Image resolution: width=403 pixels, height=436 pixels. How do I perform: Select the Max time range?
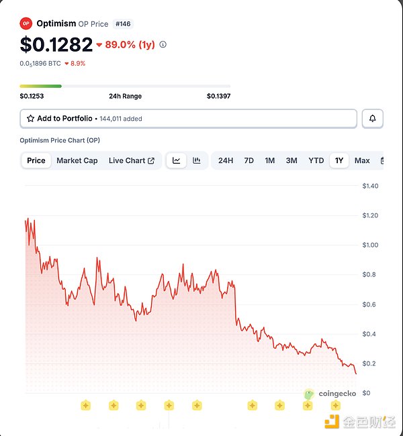click(x=362, y=160)
